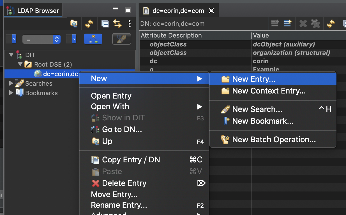Click the Delete All Values icon in editor toolbar

point(315,24)
